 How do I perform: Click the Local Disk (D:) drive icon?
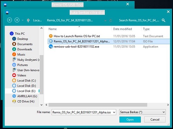pyautogui.click(x=14, y=86)
